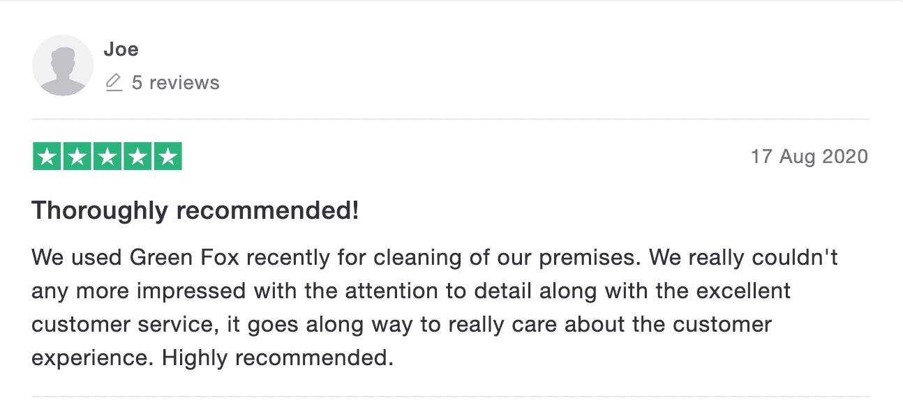Click the third green star
This screenshot has height=400, width=903.
point(107,157)
